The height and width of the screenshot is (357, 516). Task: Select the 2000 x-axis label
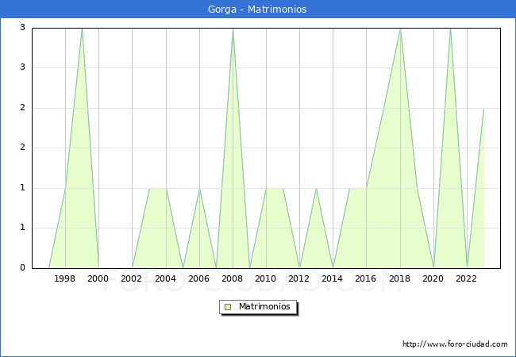(98, 278)
